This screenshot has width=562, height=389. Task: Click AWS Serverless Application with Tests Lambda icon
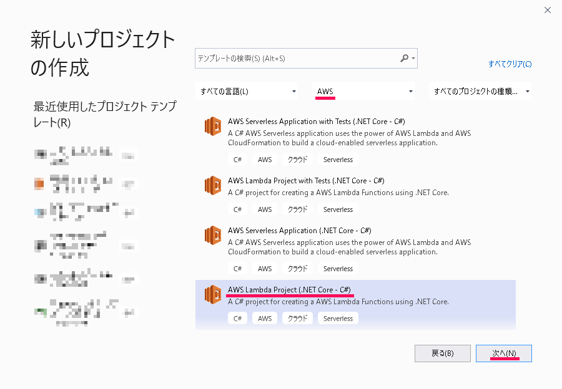click(x=213, y=126)
